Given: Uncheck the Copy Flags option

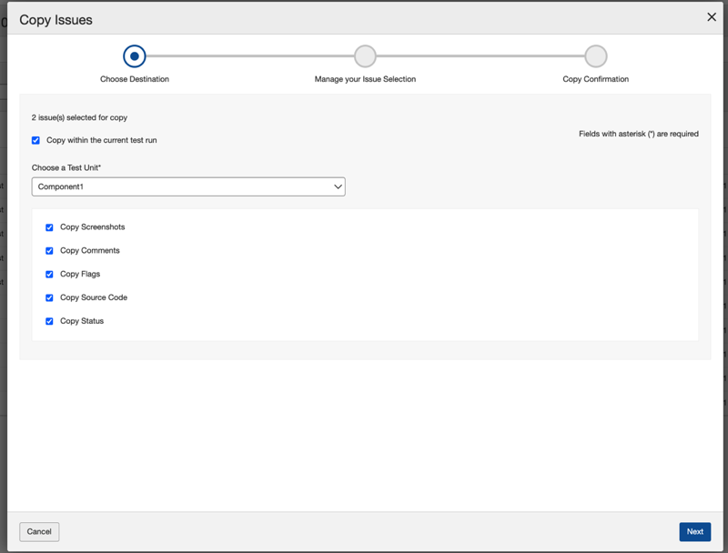Looking at the screenshot, I should click(50, 275).
